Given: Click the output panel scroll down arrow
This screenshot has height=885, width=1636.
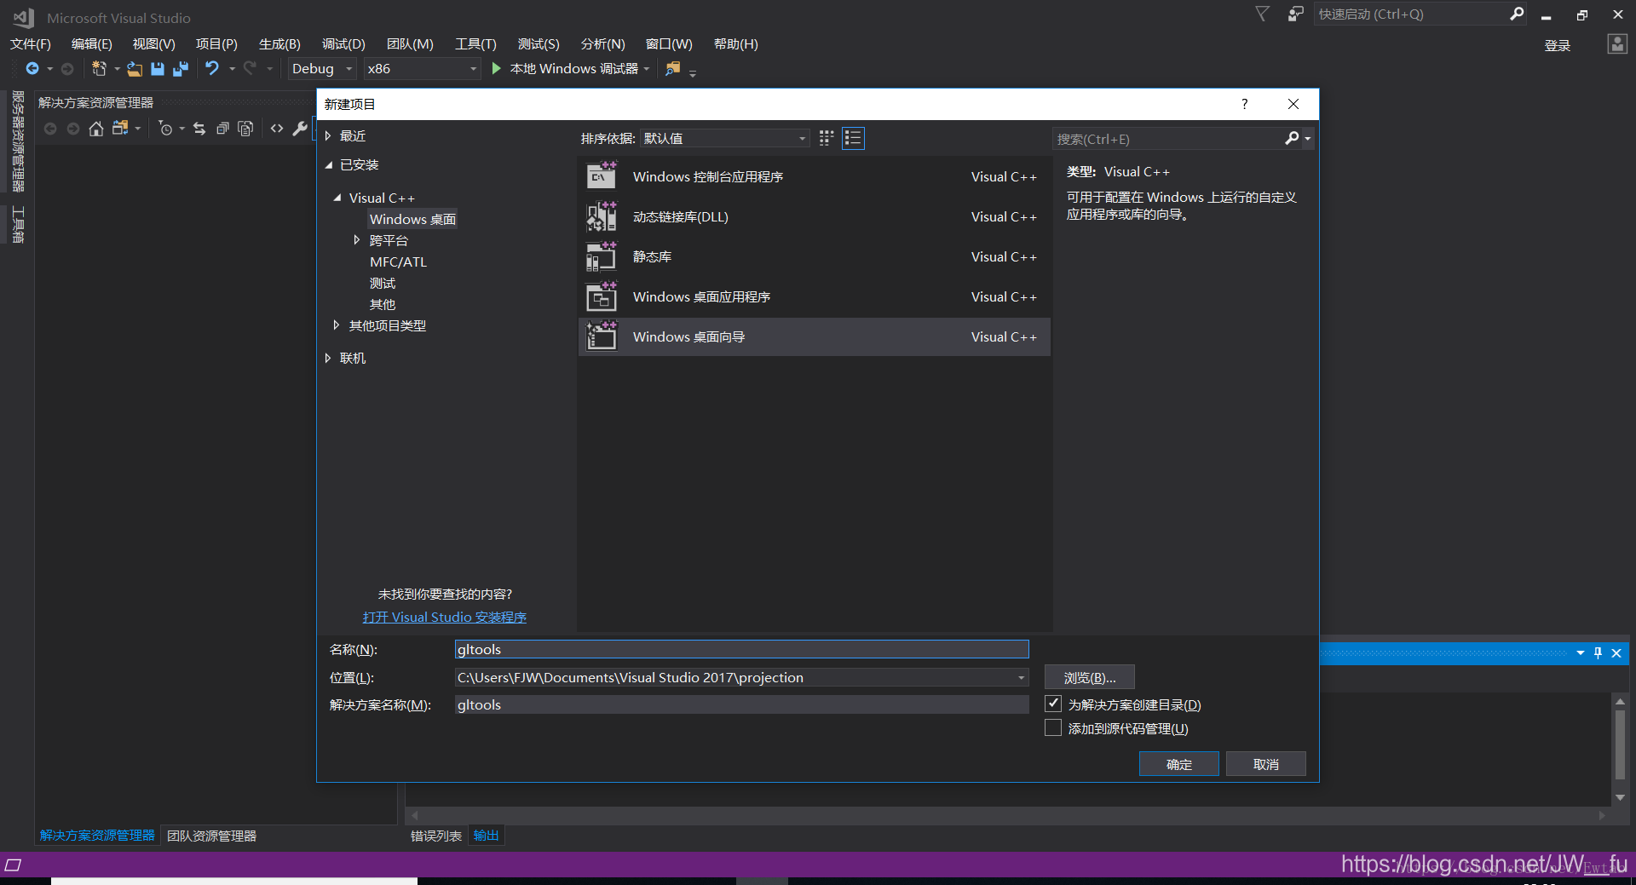Looking at the screenshot, I should point(1620,798).
